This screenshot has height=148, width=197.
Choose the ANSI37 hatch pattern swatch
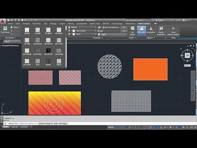pos(27,31)
